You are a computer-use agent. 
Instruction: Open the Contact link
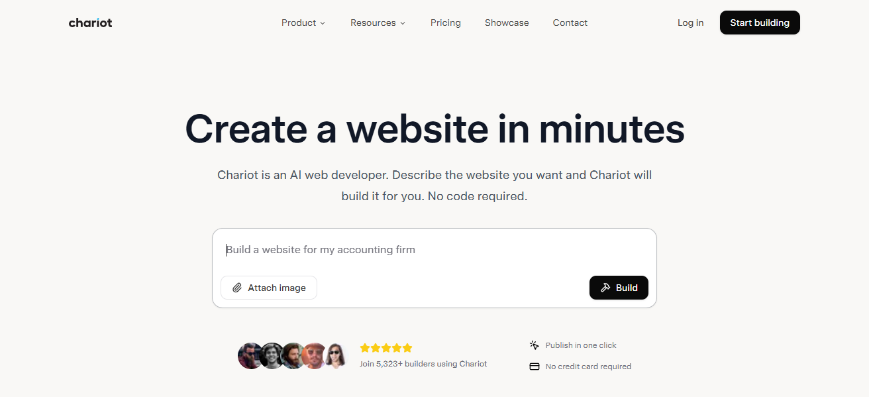[570, 23]
